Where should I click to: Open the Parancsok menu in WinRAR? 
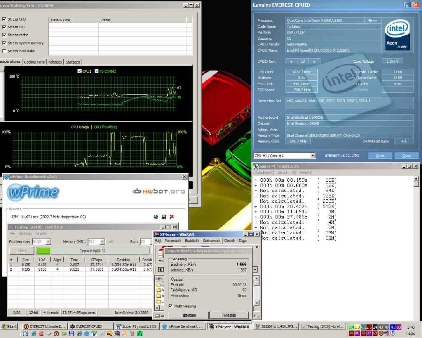173,241
